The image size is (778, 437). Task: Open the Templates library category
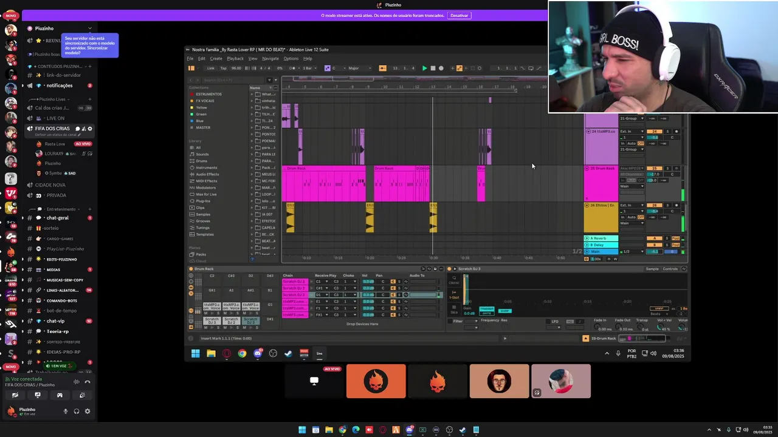tap(205, 234)
